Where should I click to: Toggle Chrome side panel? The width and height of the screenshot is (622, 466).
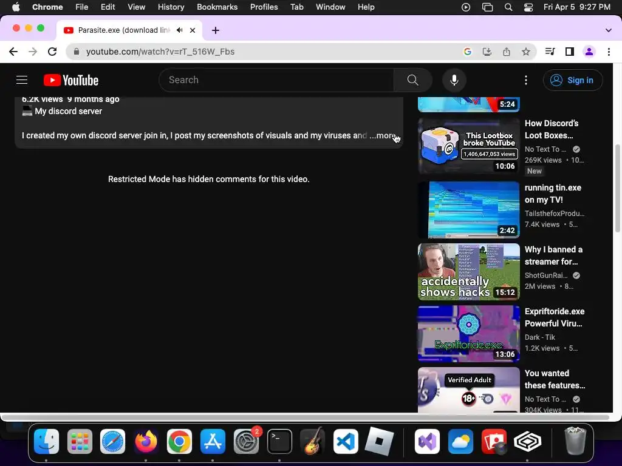tap(570, 52)
